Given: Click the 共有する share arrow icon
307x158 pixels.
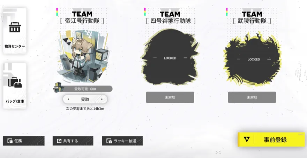Looking at the screenshot, I should point(59,141).
